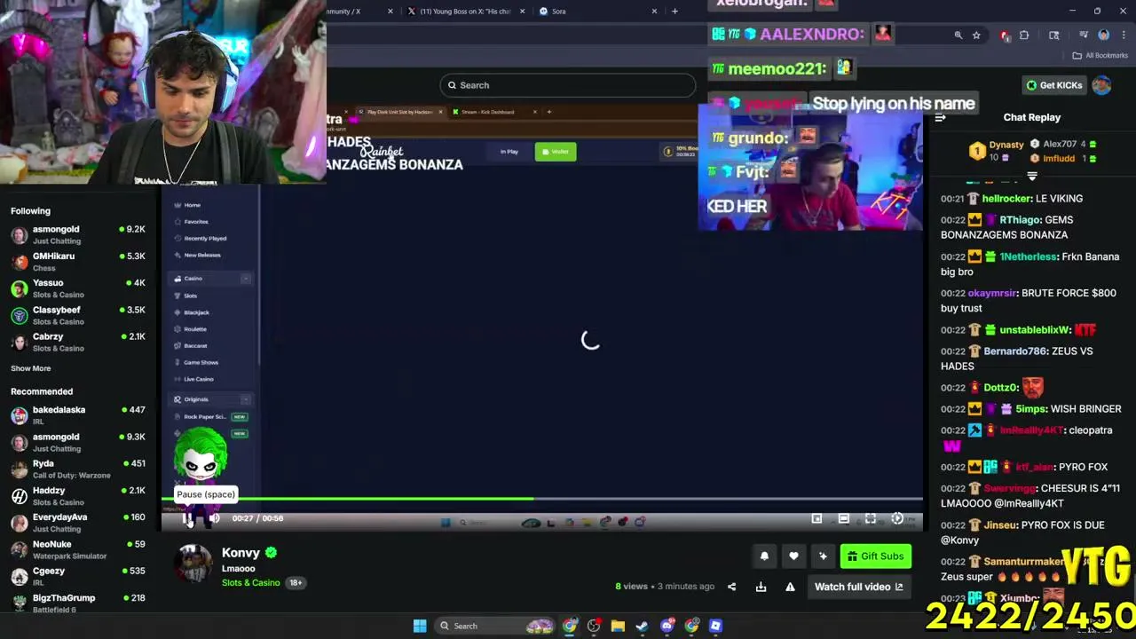
Task: Seek on the green video progress bar
Action: [541, 499]
